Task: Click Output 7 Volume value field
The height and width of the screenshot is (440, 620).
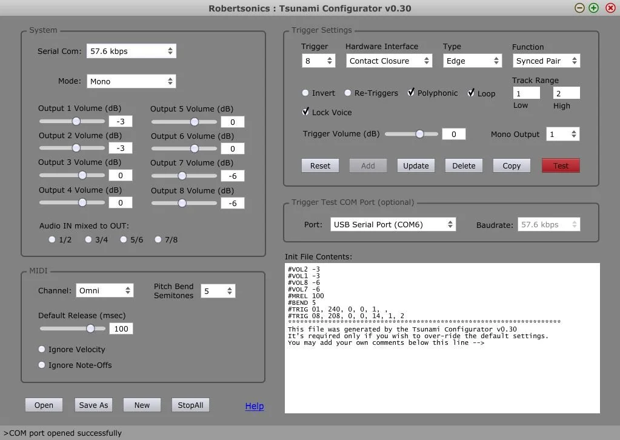Action: pos(233,176)
